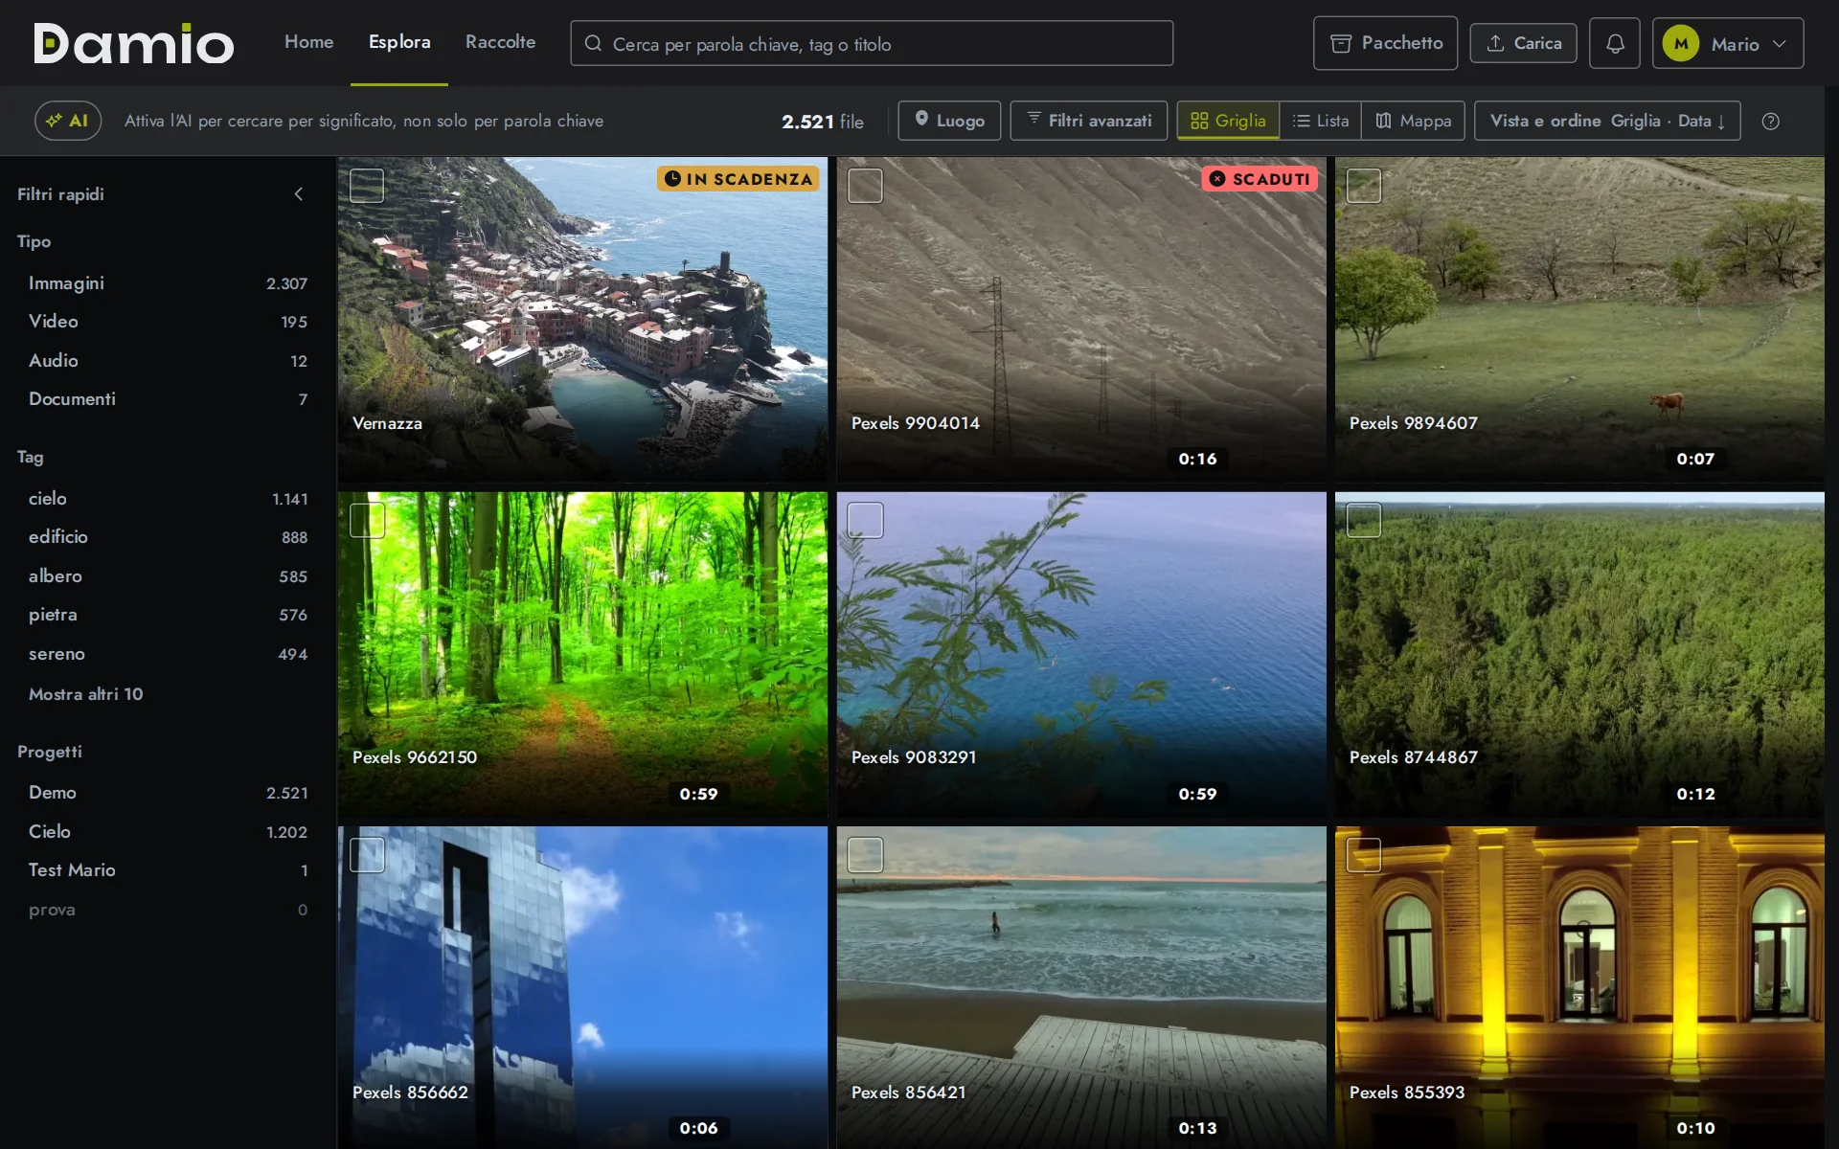
Task: Click the Esplora tab
Action: click(x=399, y=42)
